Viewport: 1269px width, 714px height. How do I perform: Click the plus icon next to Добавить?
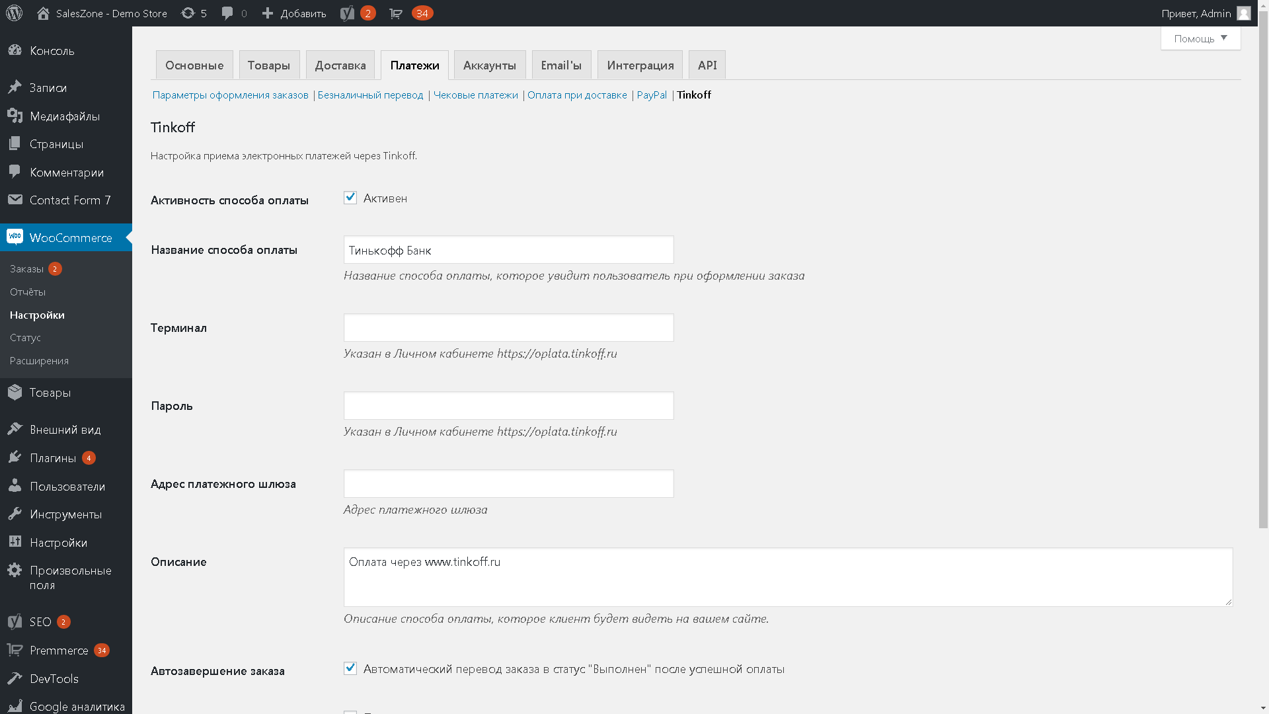[x=268, y=13]
